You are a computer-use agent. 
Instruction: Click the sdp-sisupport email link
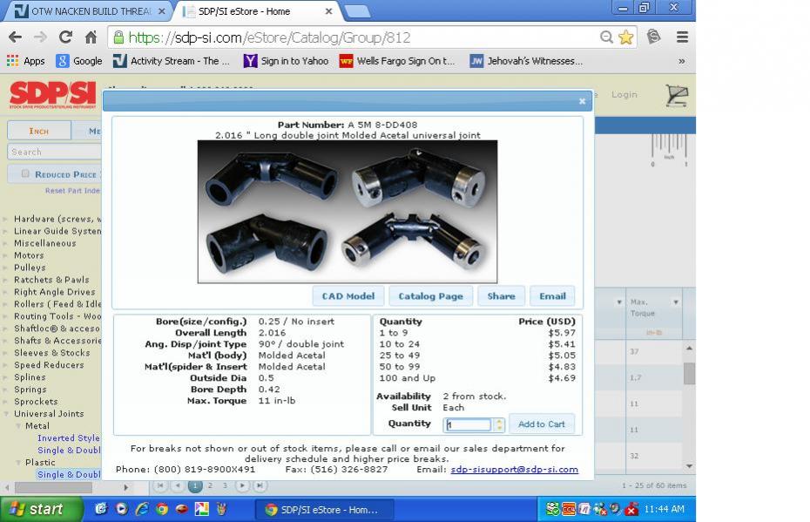pyautogui.click(x=514, y=470)
